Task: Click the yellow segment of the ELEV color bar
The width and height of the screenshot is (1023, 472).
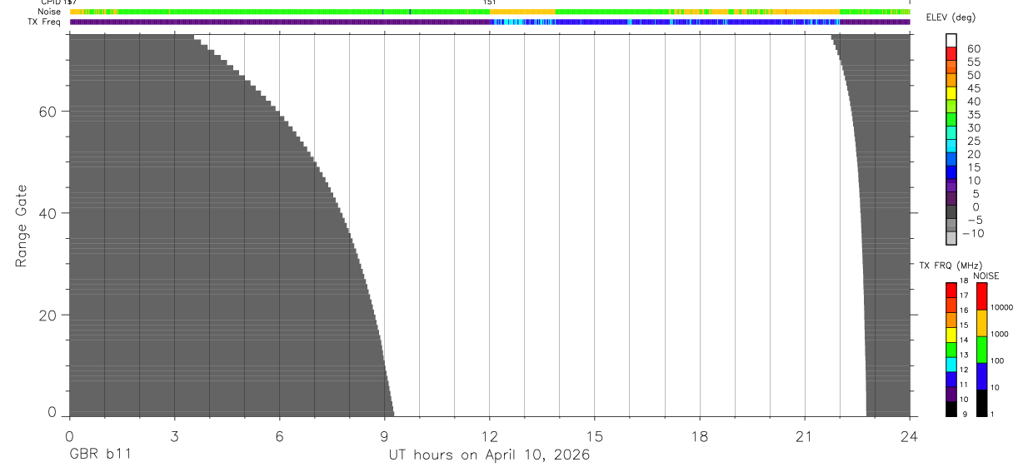Action: 951,92
